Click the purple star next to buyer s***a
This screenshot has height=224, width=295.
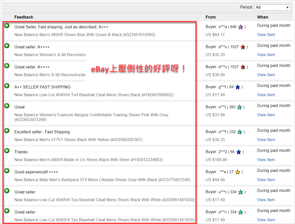[x=240, y=27]
